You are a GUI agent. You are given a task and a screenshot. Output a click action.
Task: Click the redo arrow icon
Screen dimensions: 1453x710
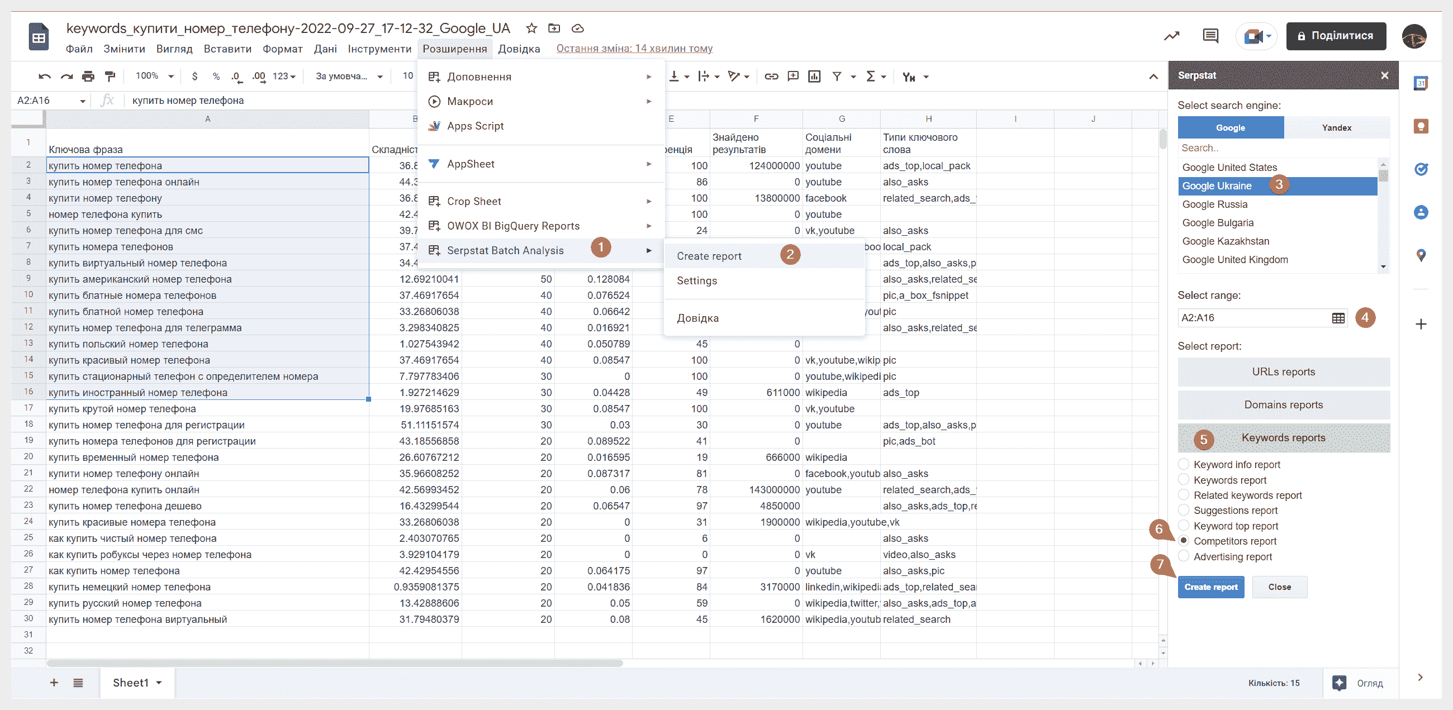coord(67,77)
